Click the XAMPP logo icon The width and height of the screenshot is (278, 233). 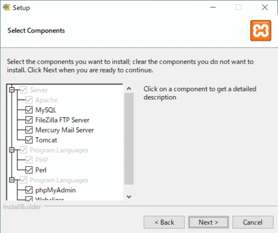click(x=261, y=30)
